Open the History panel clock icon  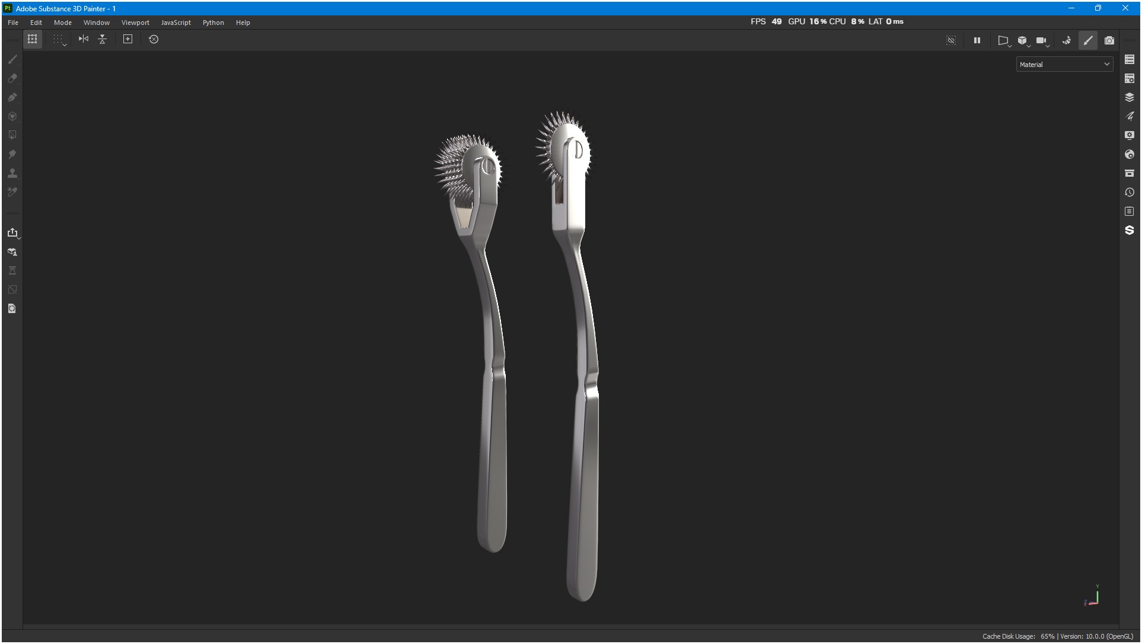[1130, 192]
